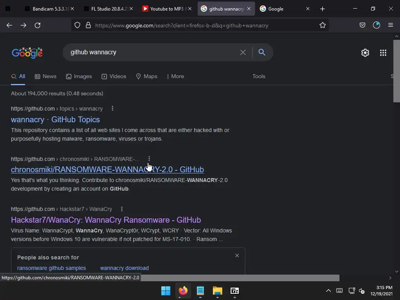The image size is (400, 300).
Task: Close People also search for box
Action: tap(237, 255)
